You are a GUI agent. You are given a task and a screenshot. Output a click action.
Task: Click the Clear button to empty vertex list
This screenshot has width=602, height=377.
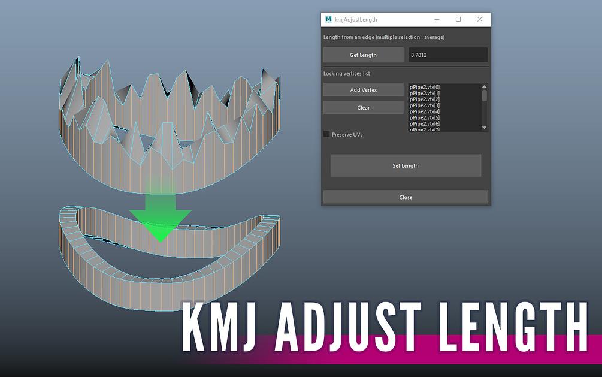pyautogui.click(x=363, y=107)
